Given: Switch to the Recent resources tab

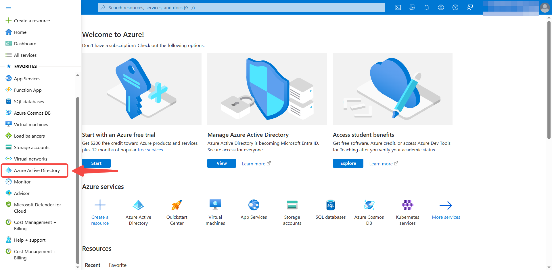Looking at the screenshot, I should click(x=93, y=265).
